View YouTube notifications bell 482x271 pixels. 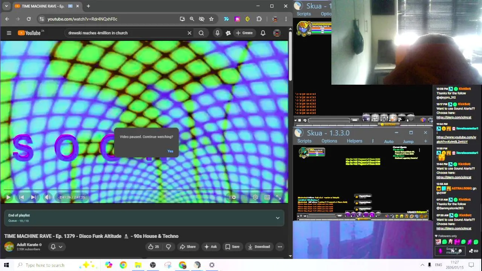coord(263,33)
